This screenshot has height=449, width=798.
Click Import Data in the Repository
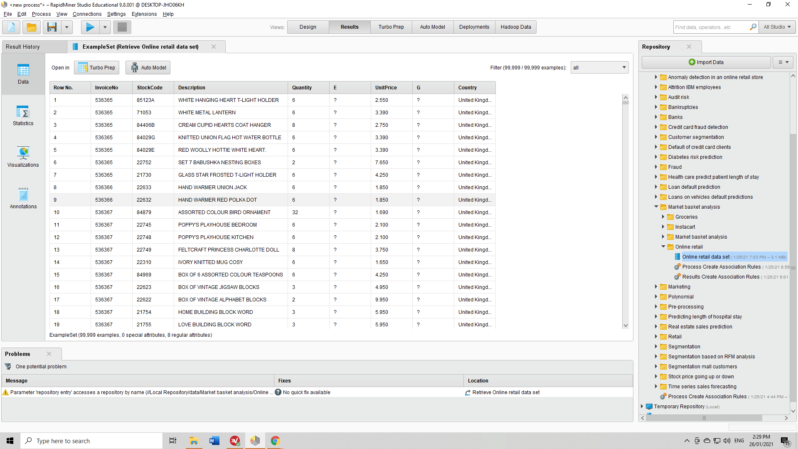click(x=706, y=62)
